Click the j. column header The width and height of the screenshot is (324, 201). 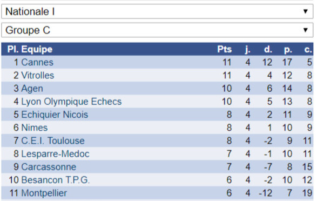247,49
